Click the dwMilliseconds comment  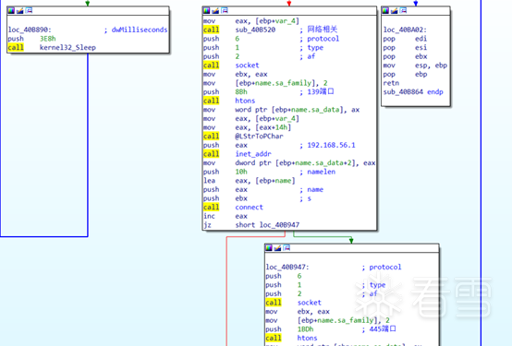click(140, 30)
